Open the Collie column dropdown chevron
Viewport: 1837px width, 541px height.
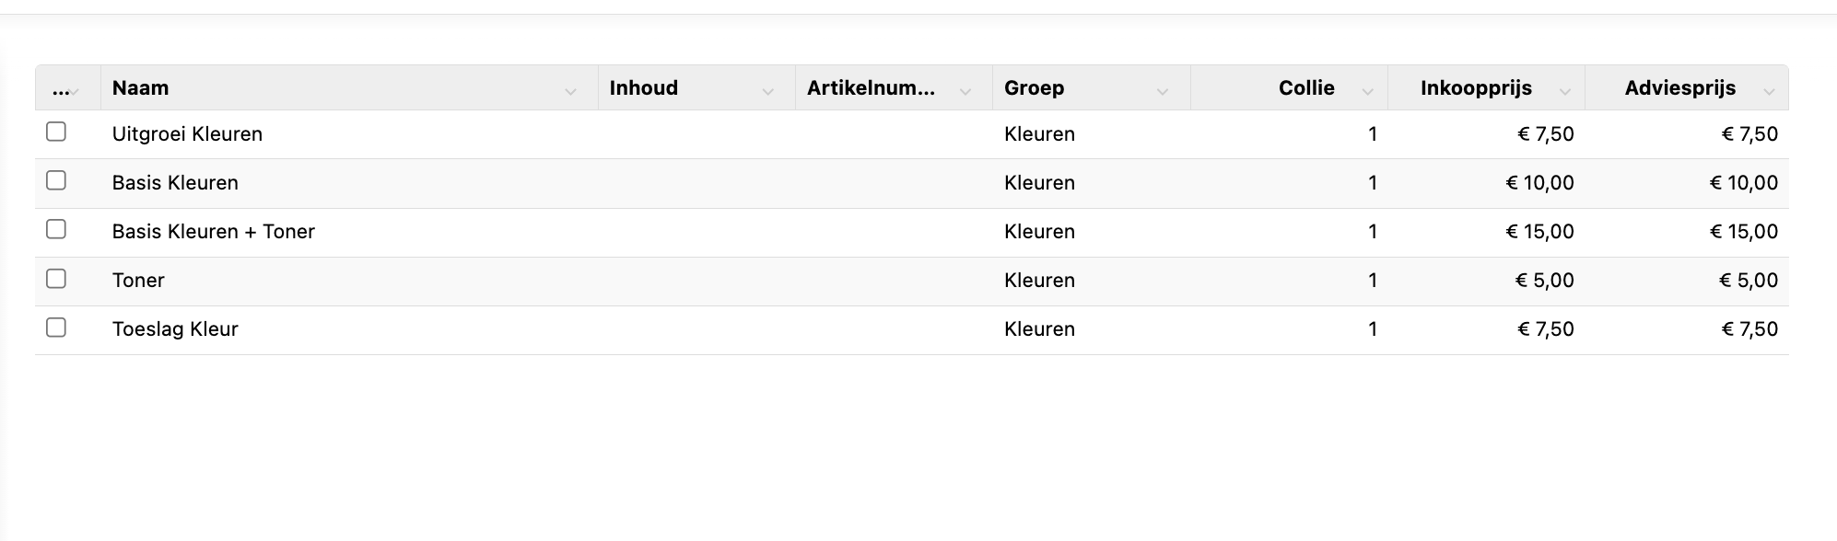[1367, 91]
